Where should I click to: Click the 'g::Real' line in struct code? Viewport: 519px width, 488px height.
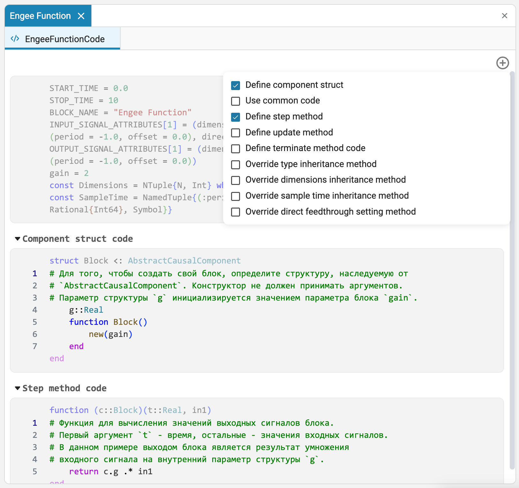86,310
